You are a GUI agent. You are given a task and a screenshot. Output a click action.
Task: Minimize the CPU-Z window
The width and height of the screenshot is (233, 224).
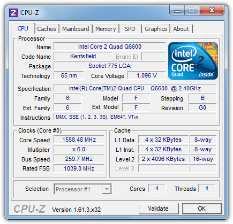177,11
